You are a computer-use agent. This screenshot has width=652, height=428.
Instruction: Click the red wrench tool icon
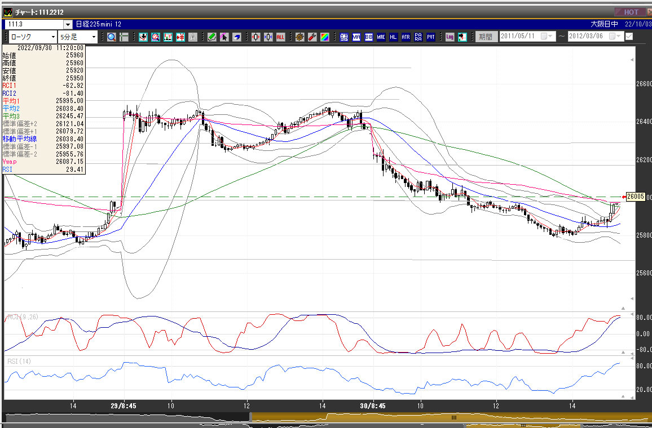312,37
